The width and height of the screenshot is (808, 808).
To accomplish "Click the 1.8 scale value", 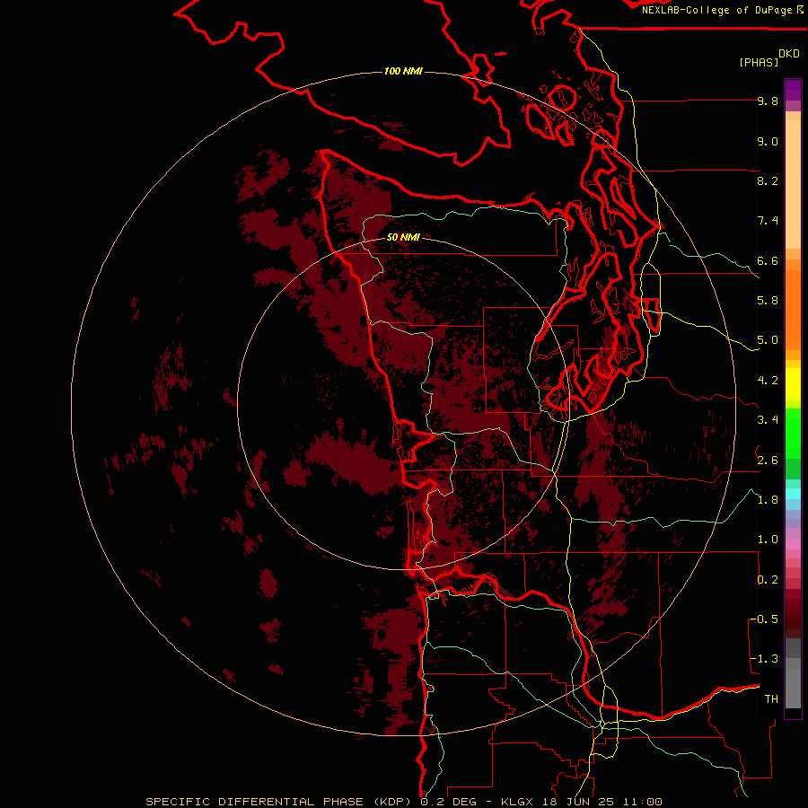I will [x=768, y=500].
